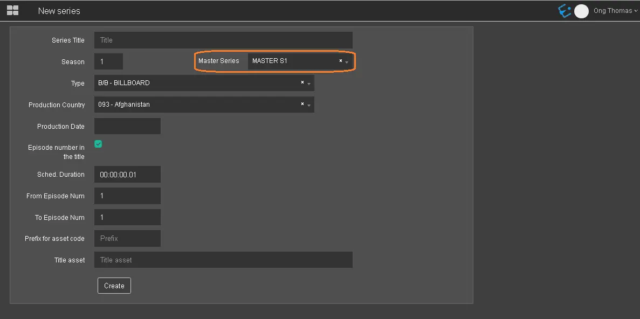Expand the Production Country dropdown arrow

pyautogui.click(x=309, y=106)
